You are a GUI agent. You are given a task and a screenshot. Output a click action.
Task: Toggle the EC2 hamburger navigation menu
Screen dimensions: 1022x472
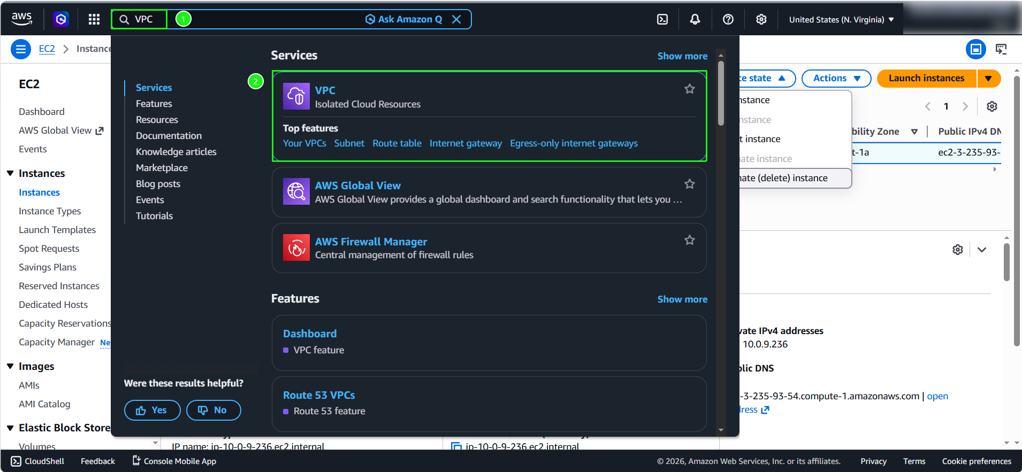[x=20, y=50]
